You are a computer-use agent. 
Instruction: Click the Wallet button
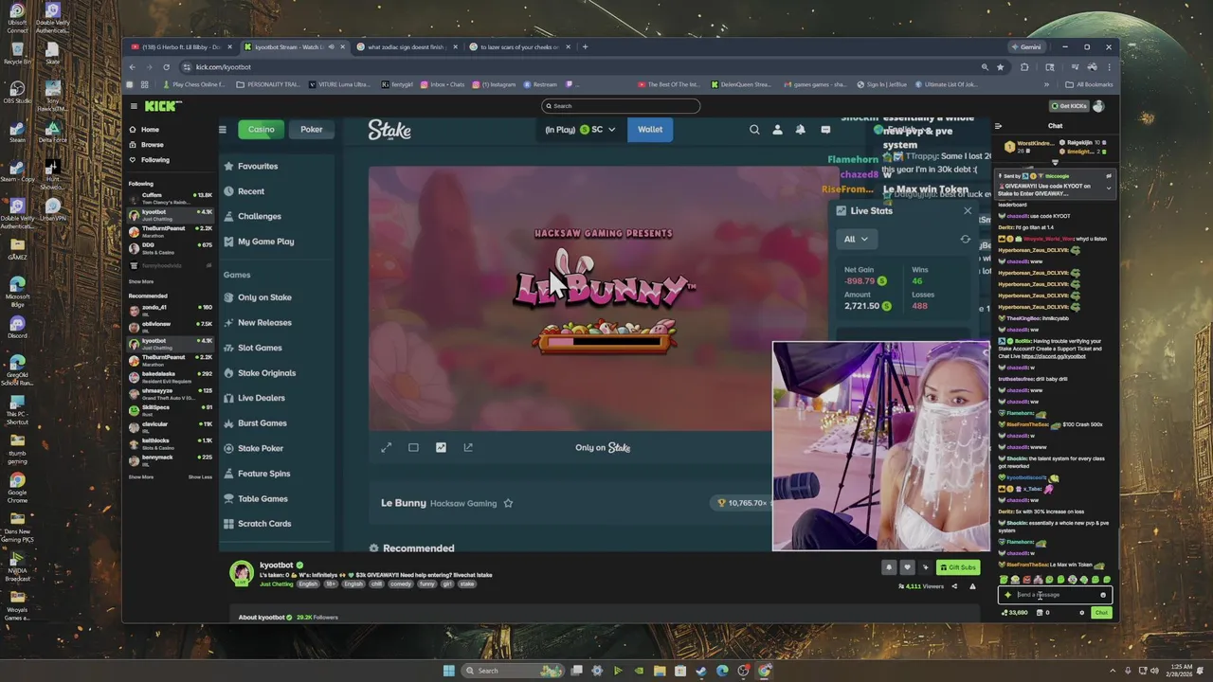click(x=650, y=130)
